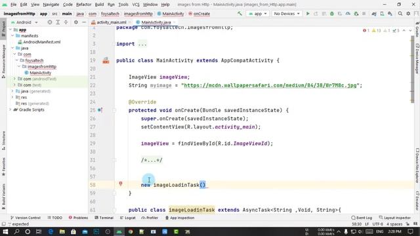Collapse the manifests folder
The width and height of the screenshot is (420, 236).
click(12, 35)
